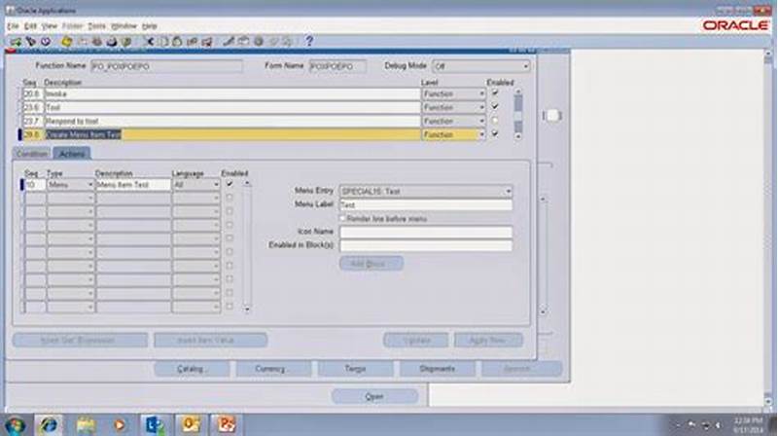This screenshot has height=436, width=778.
Task: Toggle Enabled checkbox in third action row
Action: (230, 211)
